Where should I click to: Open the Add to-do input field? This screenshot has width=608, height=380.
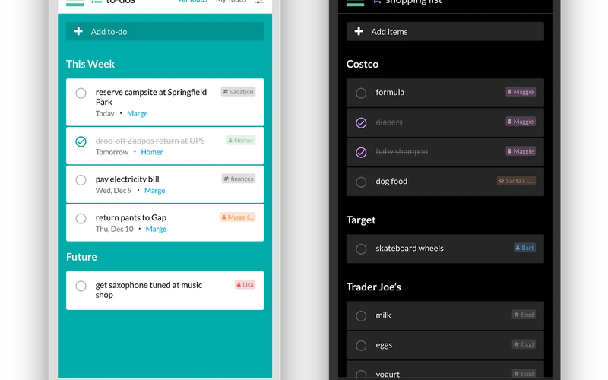pyautogui.click(x=165, y=31)
